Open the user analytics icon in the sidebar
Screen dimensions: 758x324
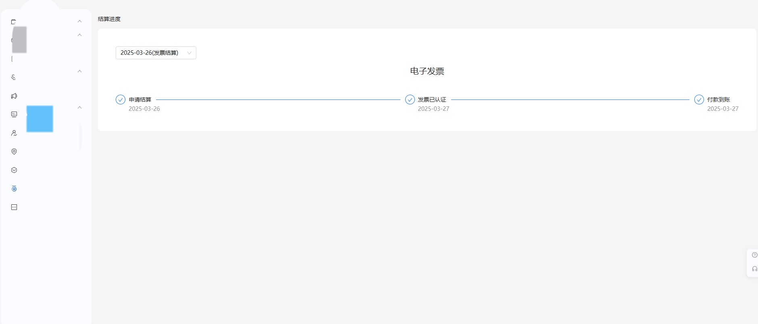[14, 133]
